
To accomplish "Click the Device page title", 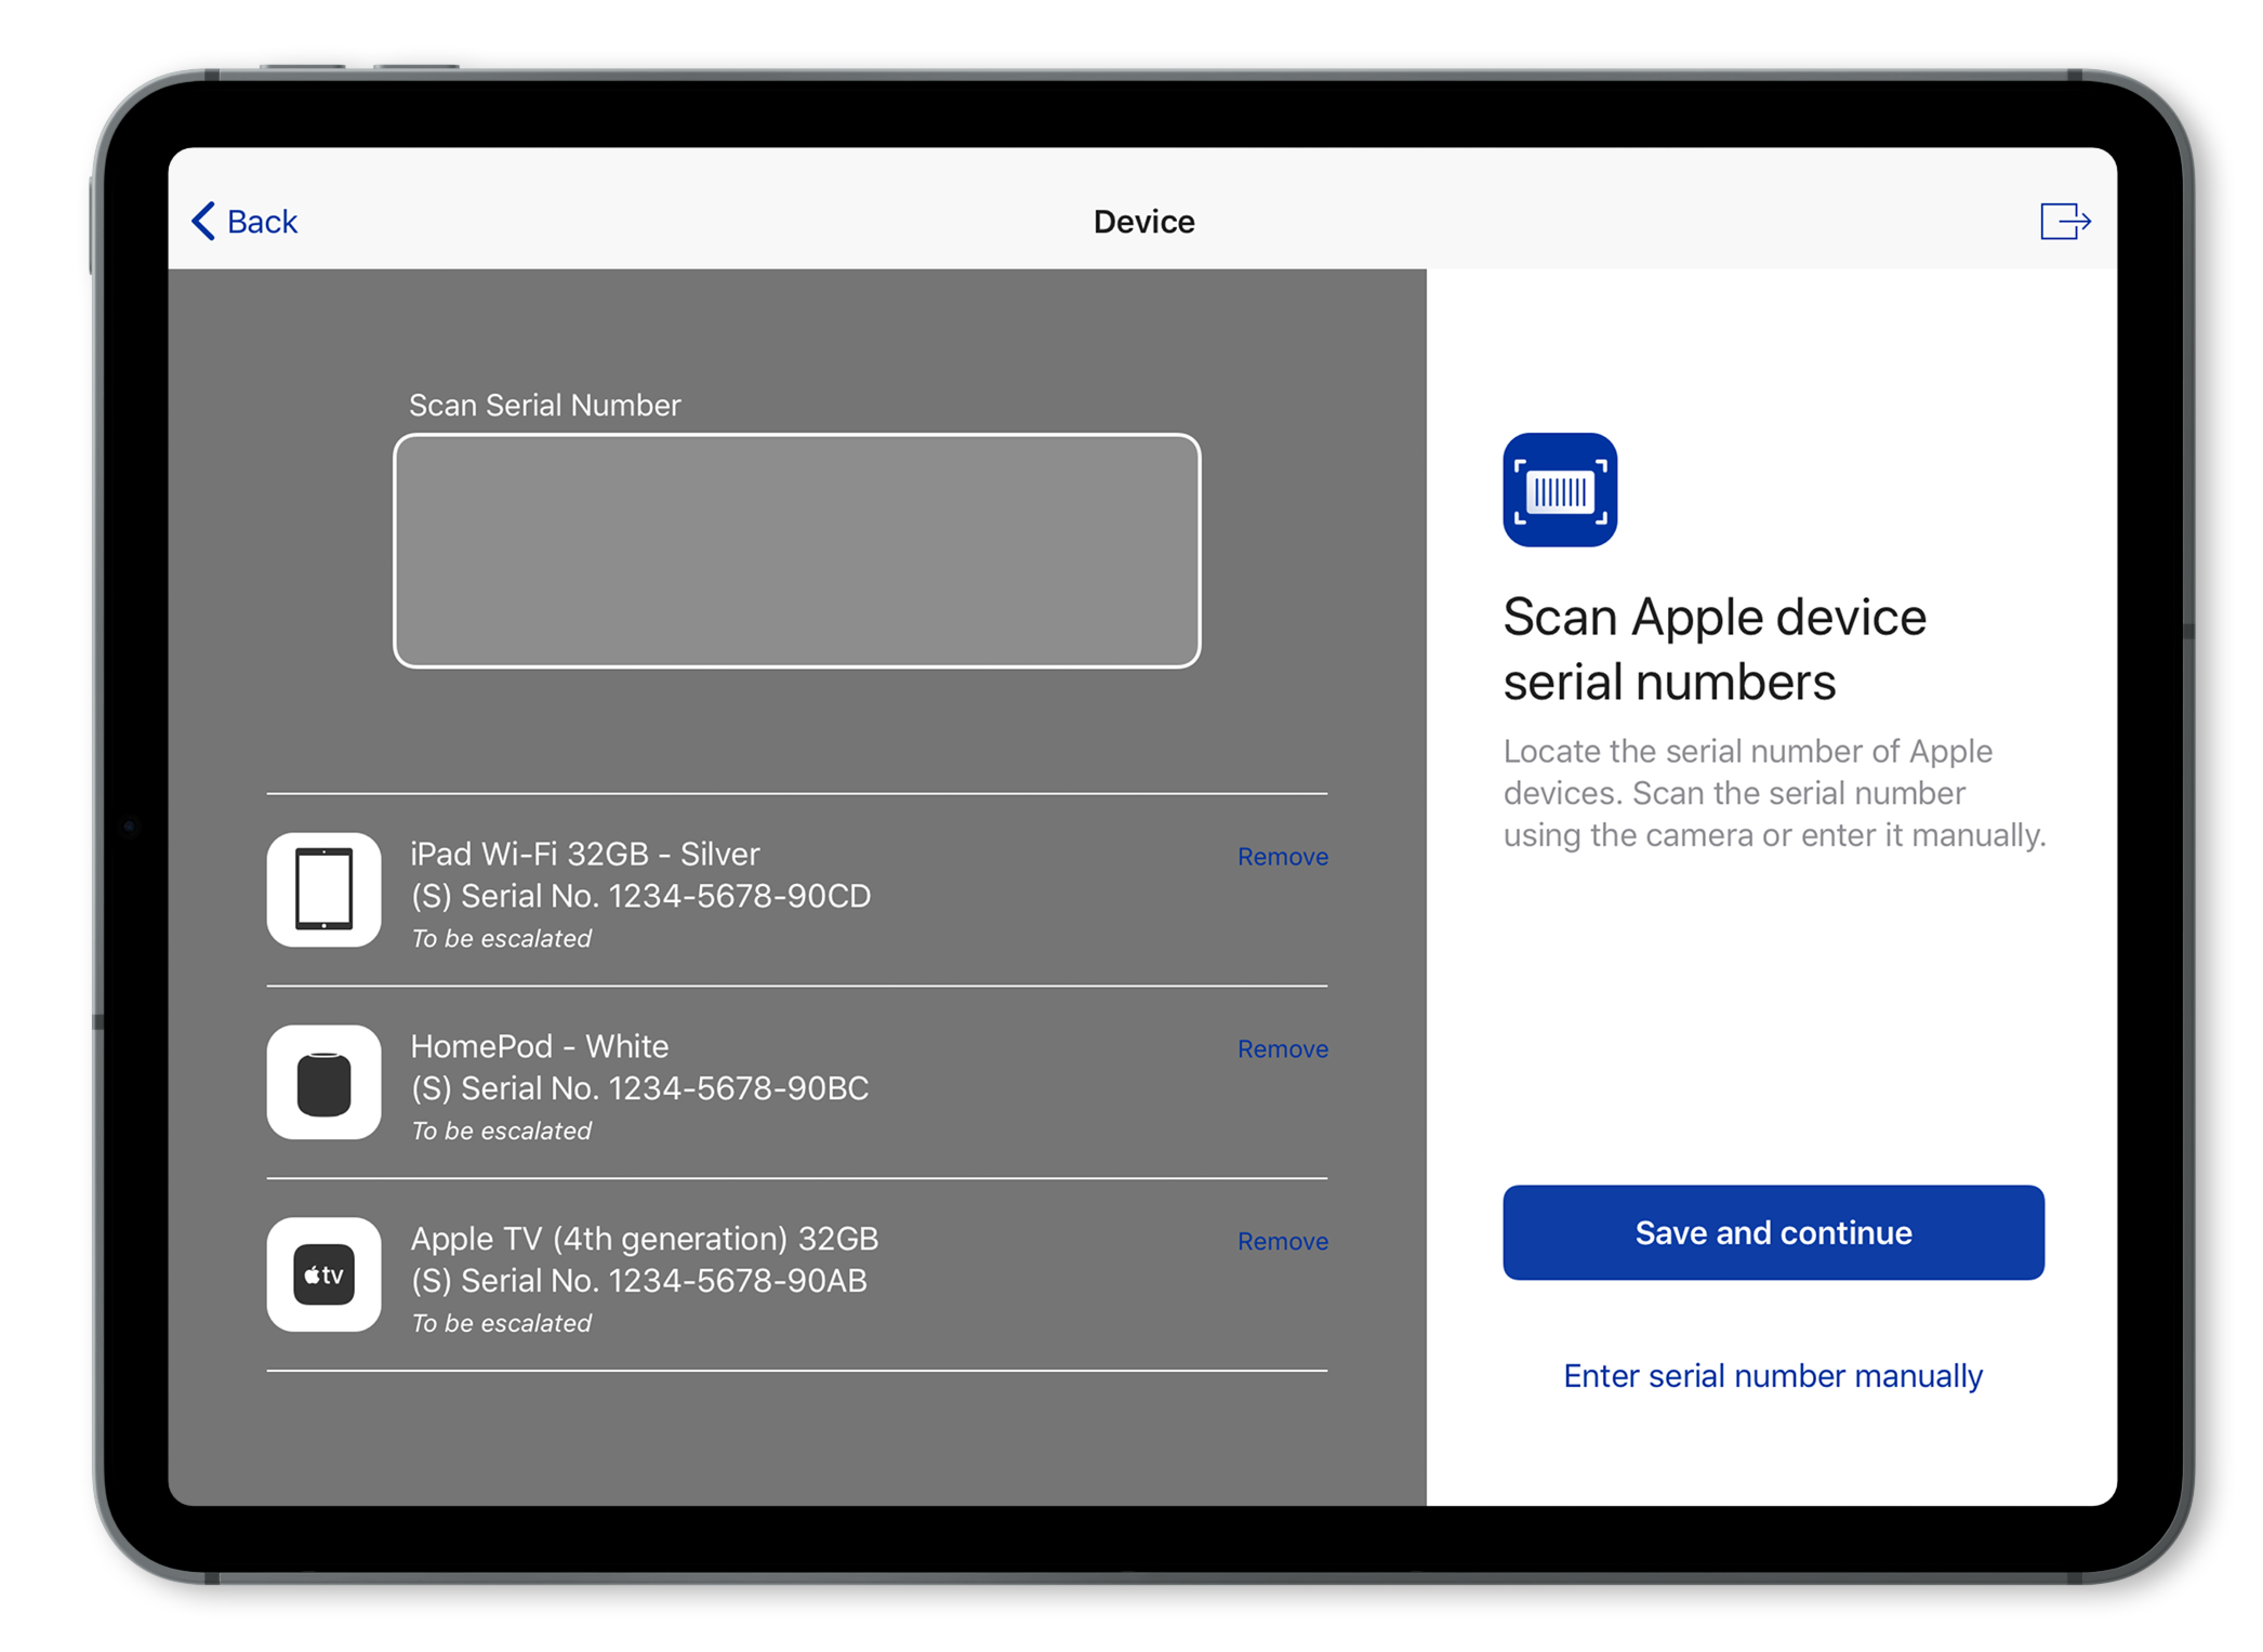I will (x=1144, y=221).
